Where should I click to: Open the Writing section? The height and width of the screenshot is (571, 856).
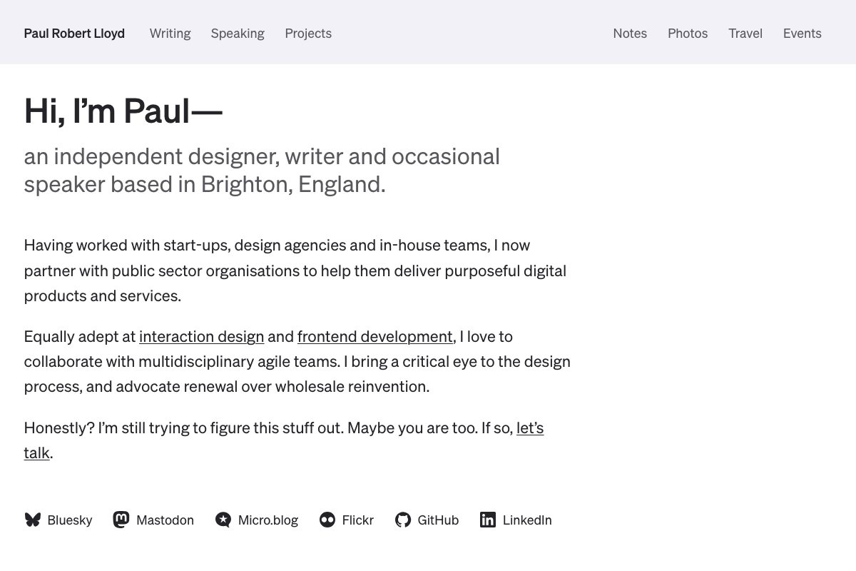(x=170, y=34)
